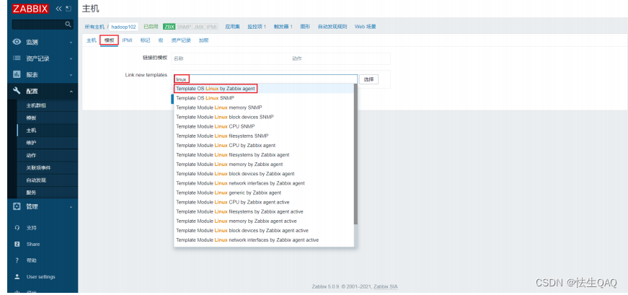Viewport: 628px width, 295px height.
Task: Select Template Module Linux filesystems SNMP
Action: point(264,136)
